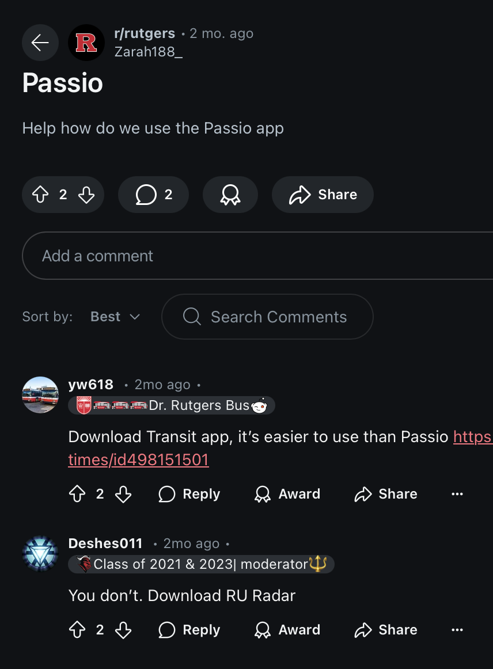Open the Sort by Best dropdown
The image size is (493, 669).
[115, 317]
